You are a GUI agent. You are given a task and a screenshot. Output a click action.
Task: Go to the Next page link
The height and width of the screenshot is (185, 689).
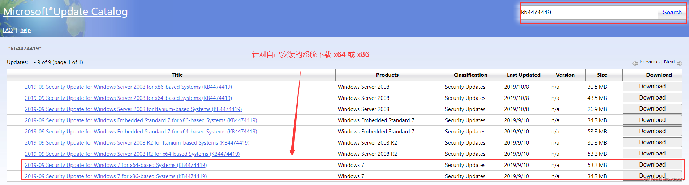669,62
